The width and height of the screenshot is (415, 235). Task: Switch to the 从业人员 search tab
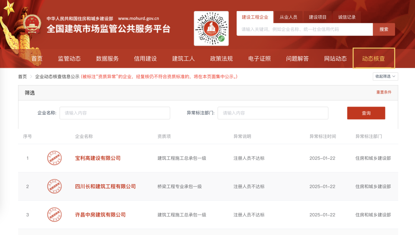point(288,17)
